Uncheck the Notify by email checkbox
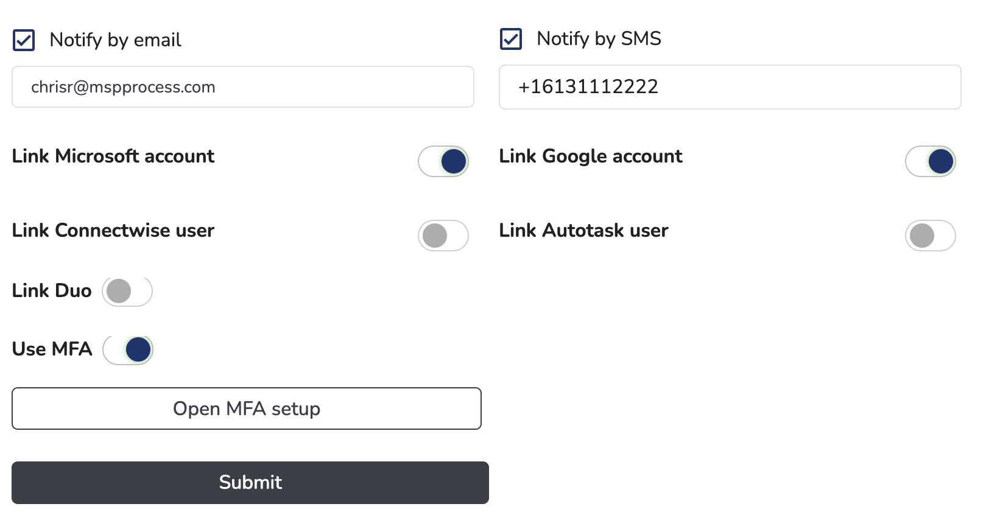 (x=24, y=40)
